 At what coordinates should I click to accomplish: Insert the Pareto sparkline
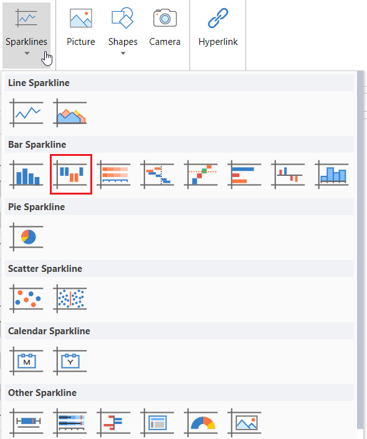pyautogui.click(x=201, y=175)
